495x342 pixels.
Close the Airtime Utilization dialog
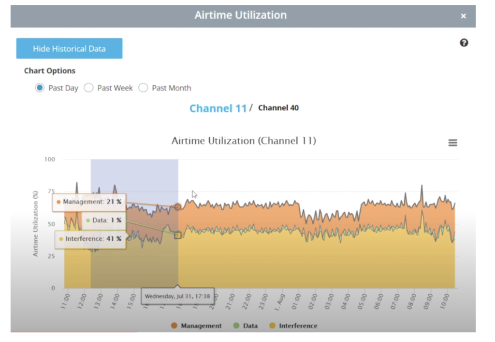[x=463, y=16]
